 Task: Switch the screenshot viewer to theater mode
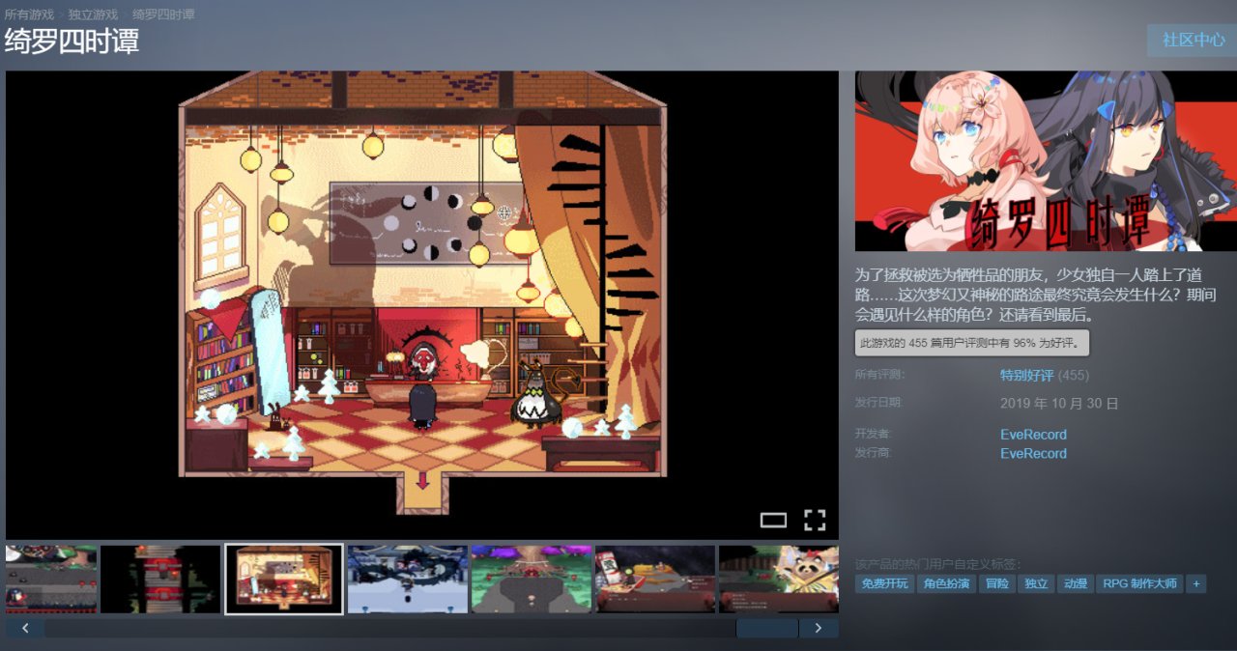(x=773, y=521)
